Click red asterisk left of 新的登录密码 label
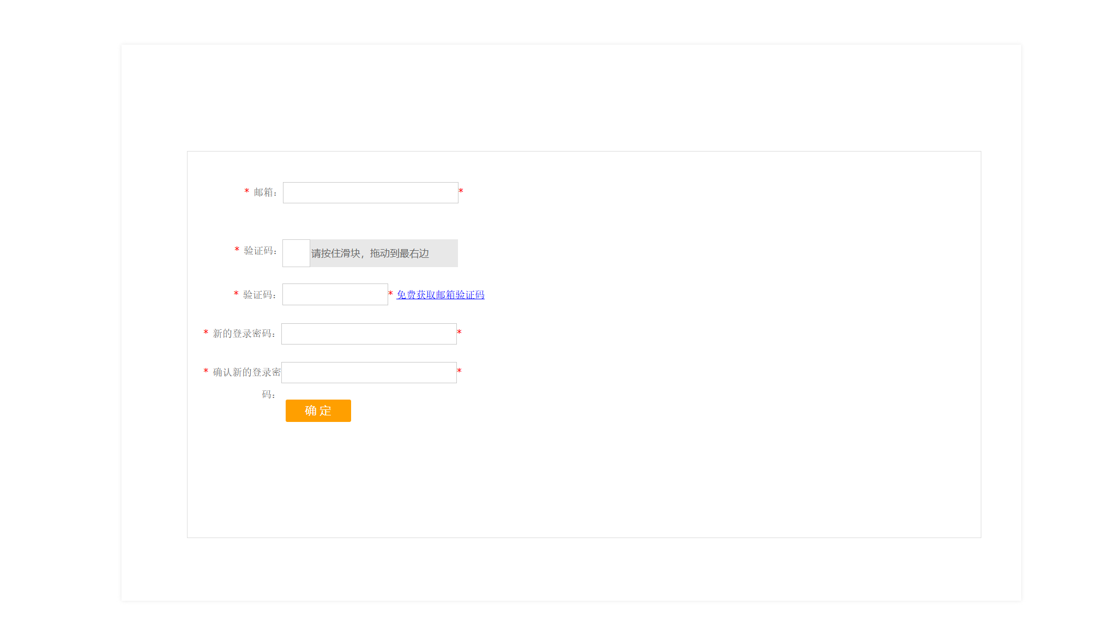The width and height of the screenshot is (1098, 628). point(206,333)
